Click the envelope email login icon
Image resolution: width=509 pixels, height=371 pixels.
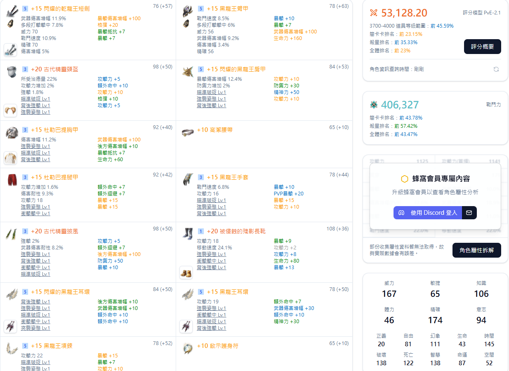coord(469,213)
